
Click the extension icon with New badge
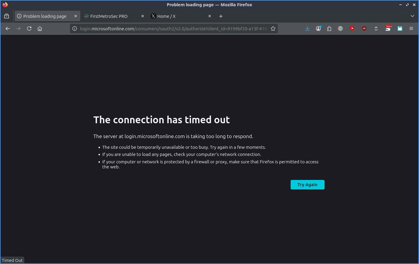[388, 28]
